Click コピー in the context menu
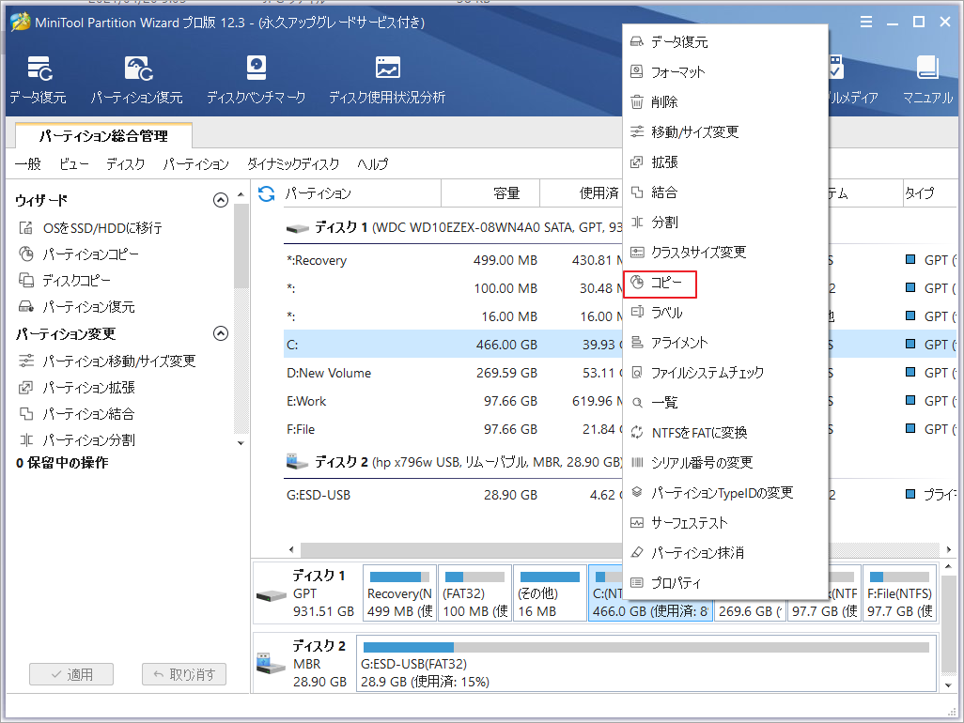 pos(725,283)
